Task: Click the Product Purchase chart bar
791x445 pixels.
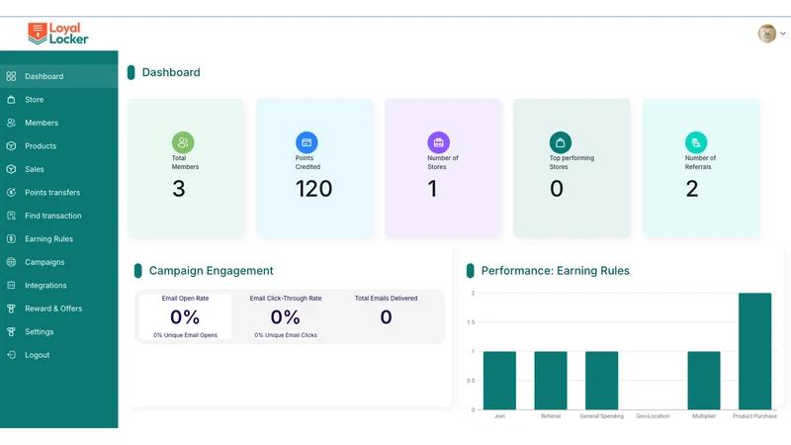Action: (754, 351)
